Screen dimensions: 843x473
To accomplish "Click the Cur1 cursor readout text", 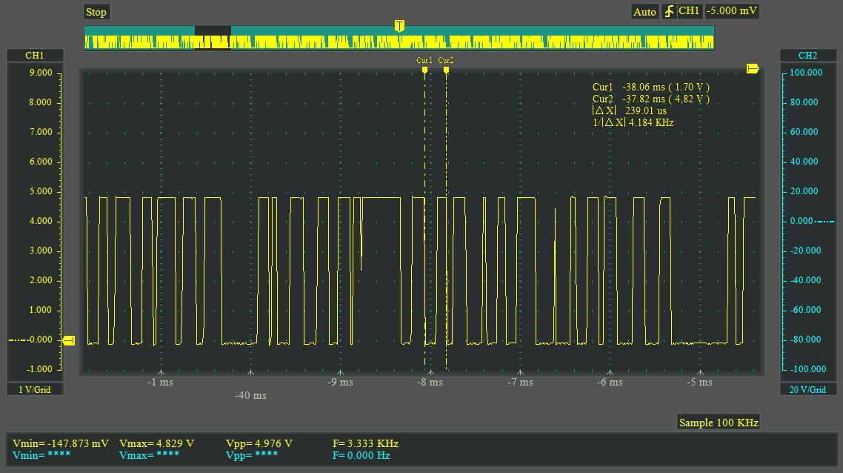I will click(650, 87).
